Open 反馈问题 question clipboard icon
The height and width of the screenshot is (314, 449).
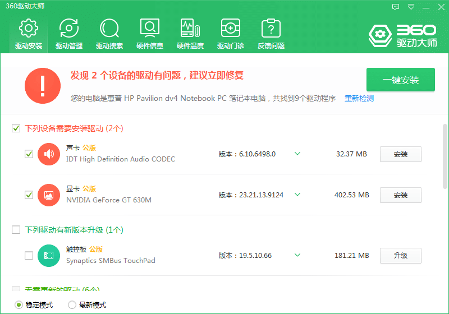pos(271,27)
